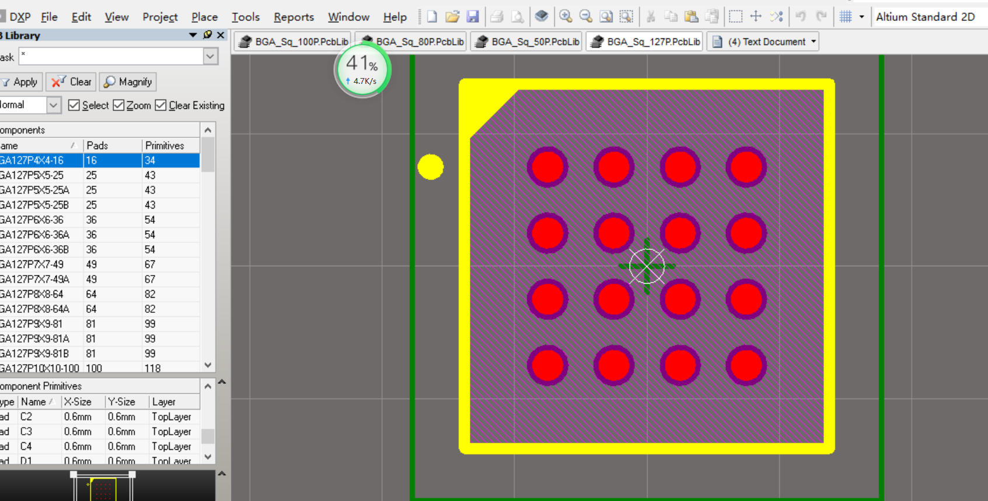This screenshot has height=501, width=988.
Task: Expand the grid settings dropdown arrow
Action: pos(861,17)
